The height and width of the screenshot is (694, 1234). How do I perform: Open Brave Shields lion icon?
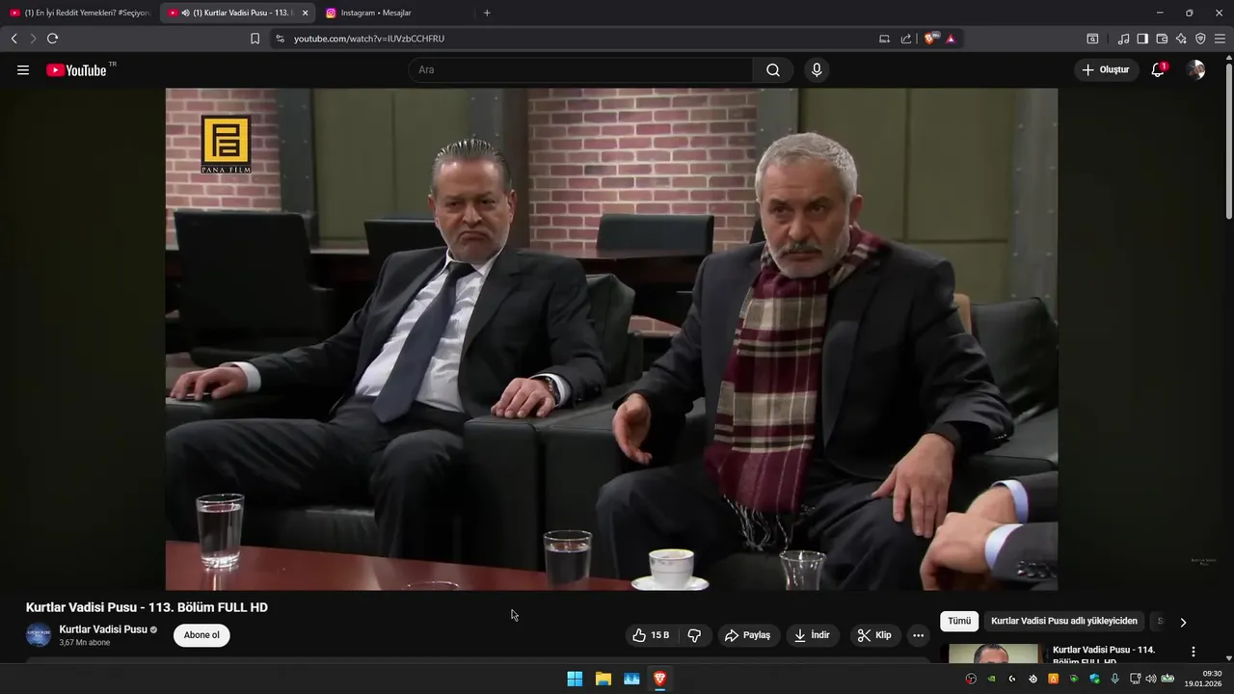(x=930, y=39)
